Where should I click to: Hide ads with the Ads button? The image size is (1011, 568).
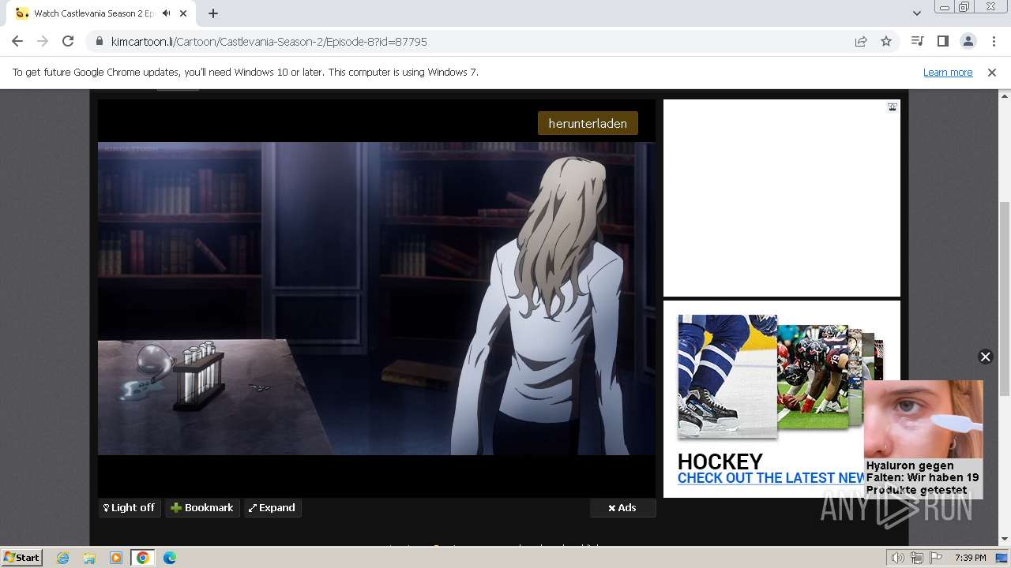pyautogui.click(x=622, y=508)
